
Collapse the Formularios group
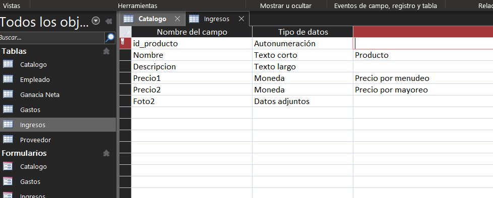coord(106,153)
